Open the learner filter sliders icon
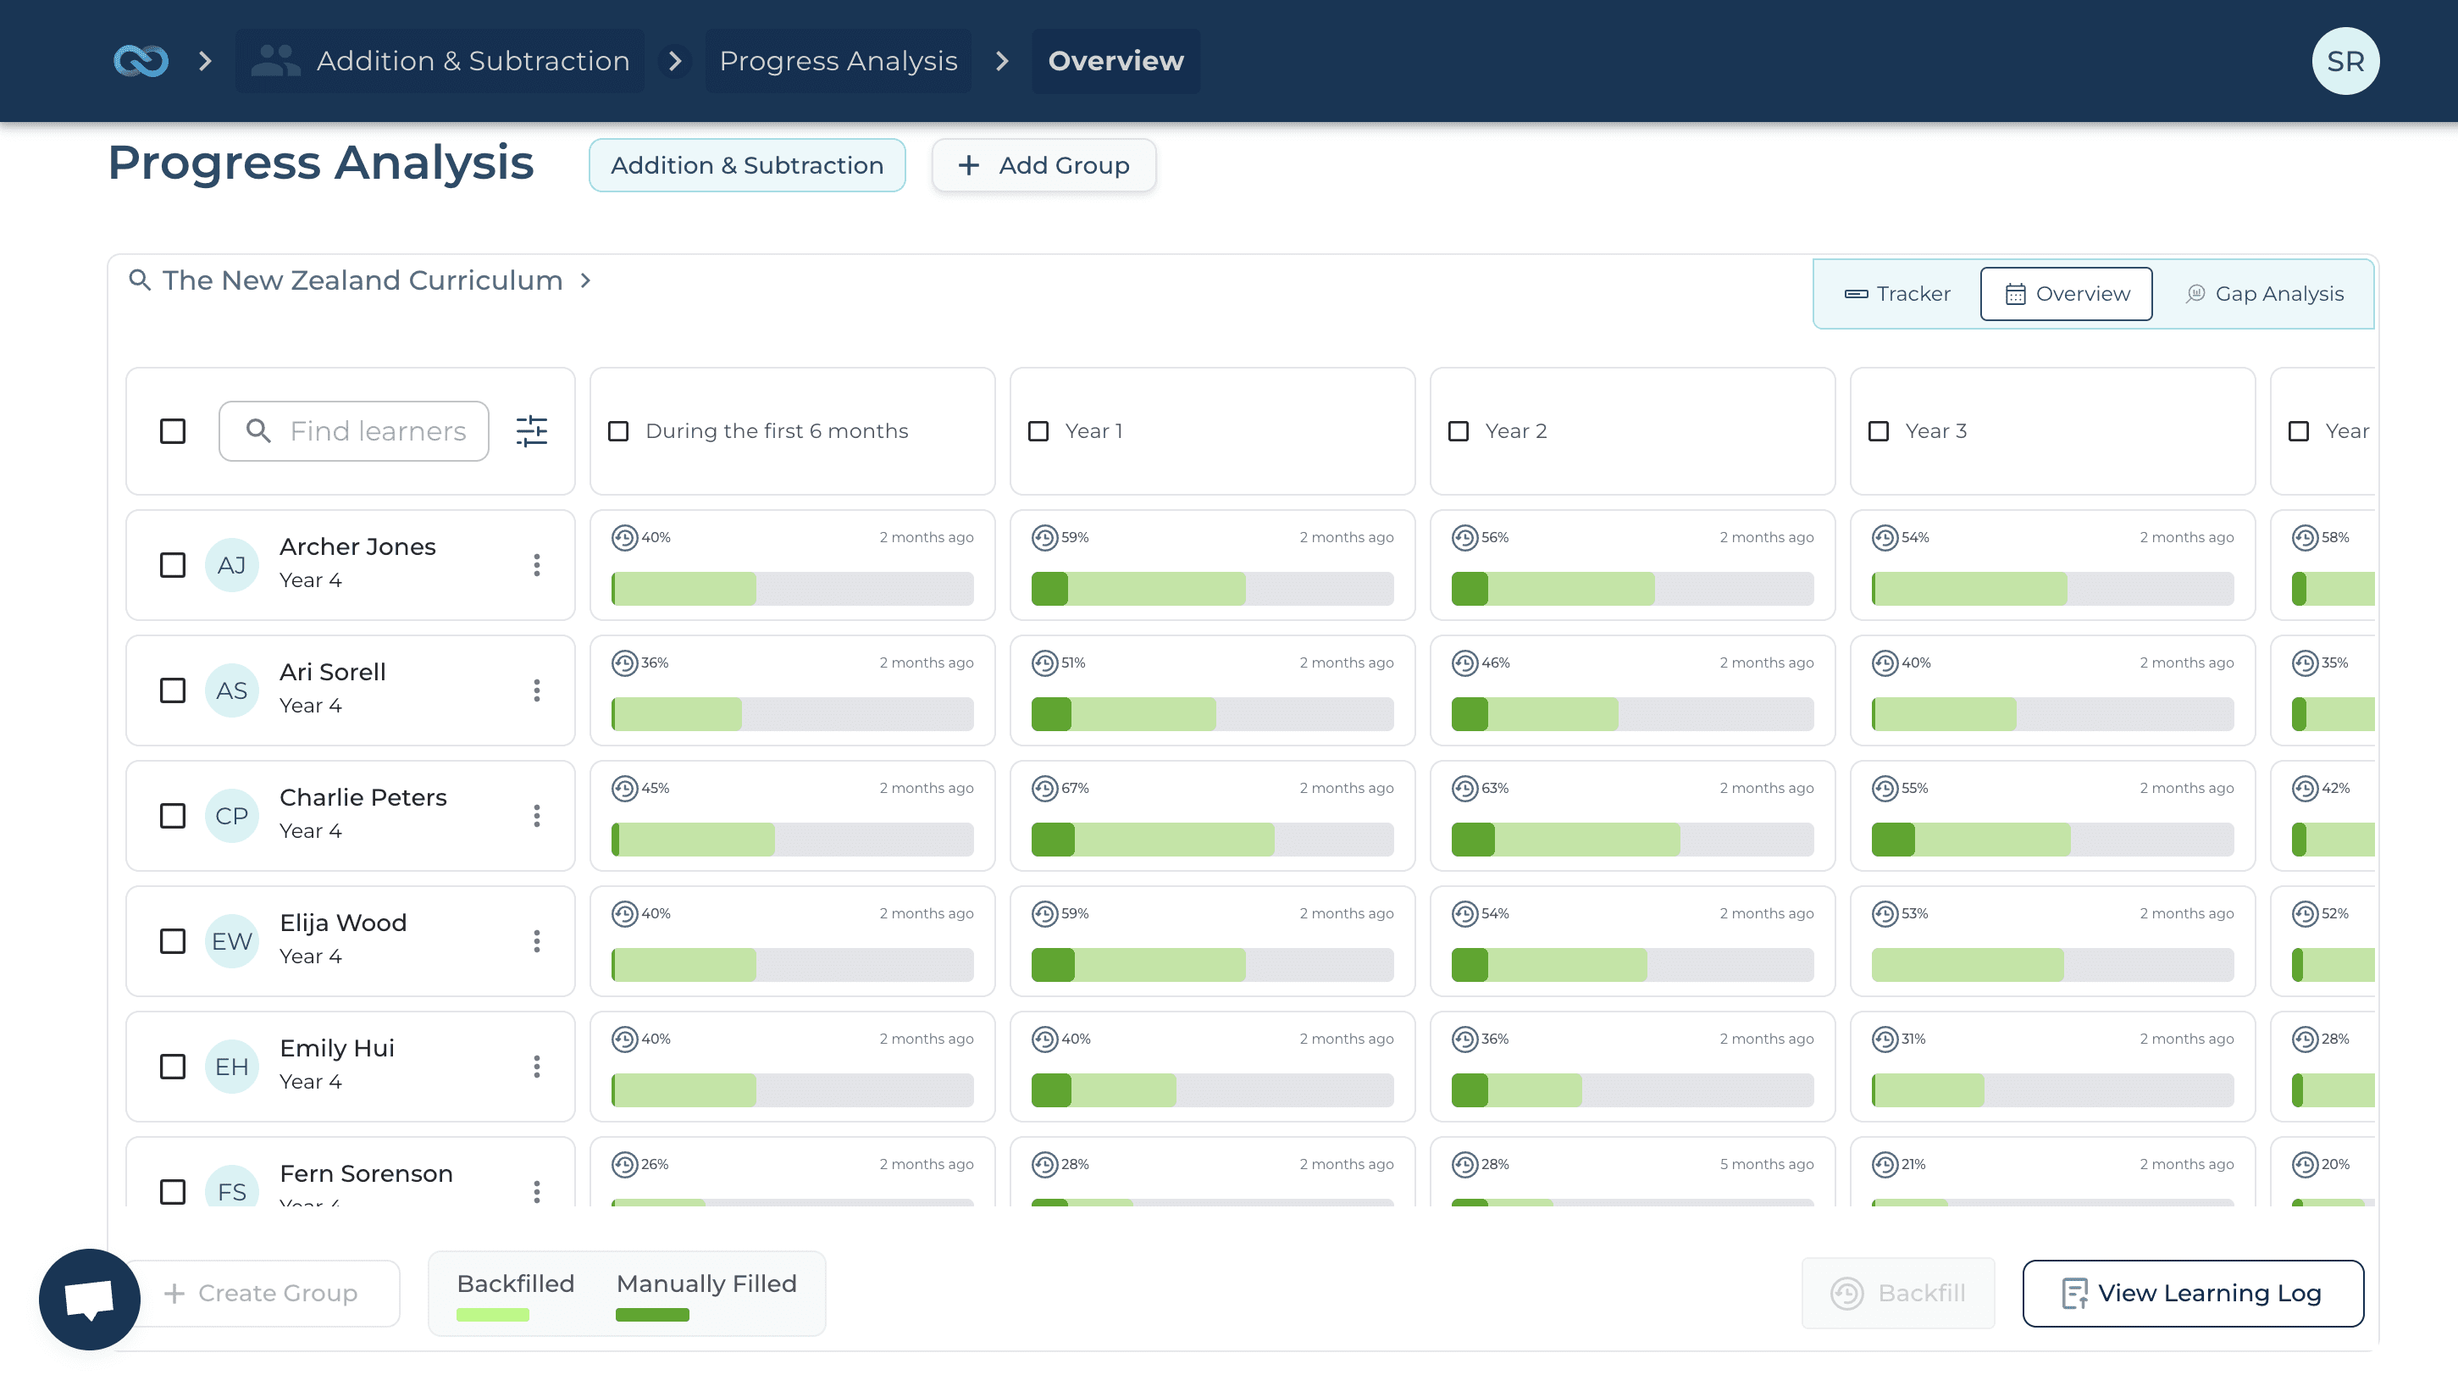2458x1386 pixels. [531, 431]
